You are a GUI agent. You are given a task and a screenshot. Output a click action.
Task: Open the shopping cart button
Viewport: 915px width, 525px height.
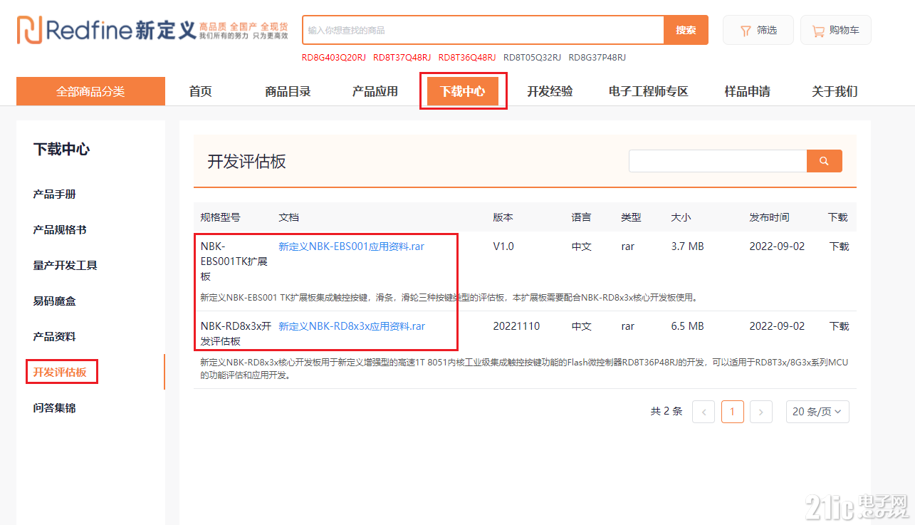pyautogui.click(x=836, y=30)
